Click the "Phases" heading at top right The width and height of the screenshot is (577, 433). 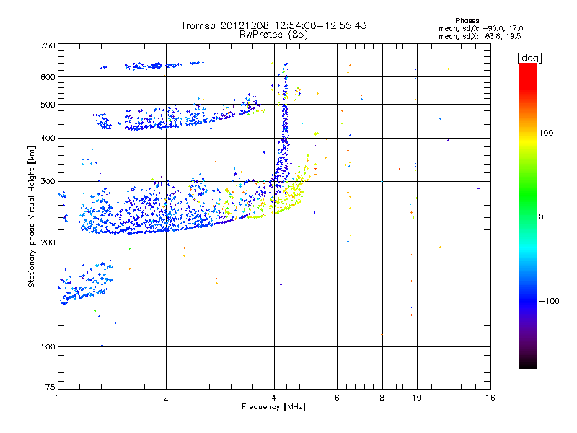coord(467,21)
